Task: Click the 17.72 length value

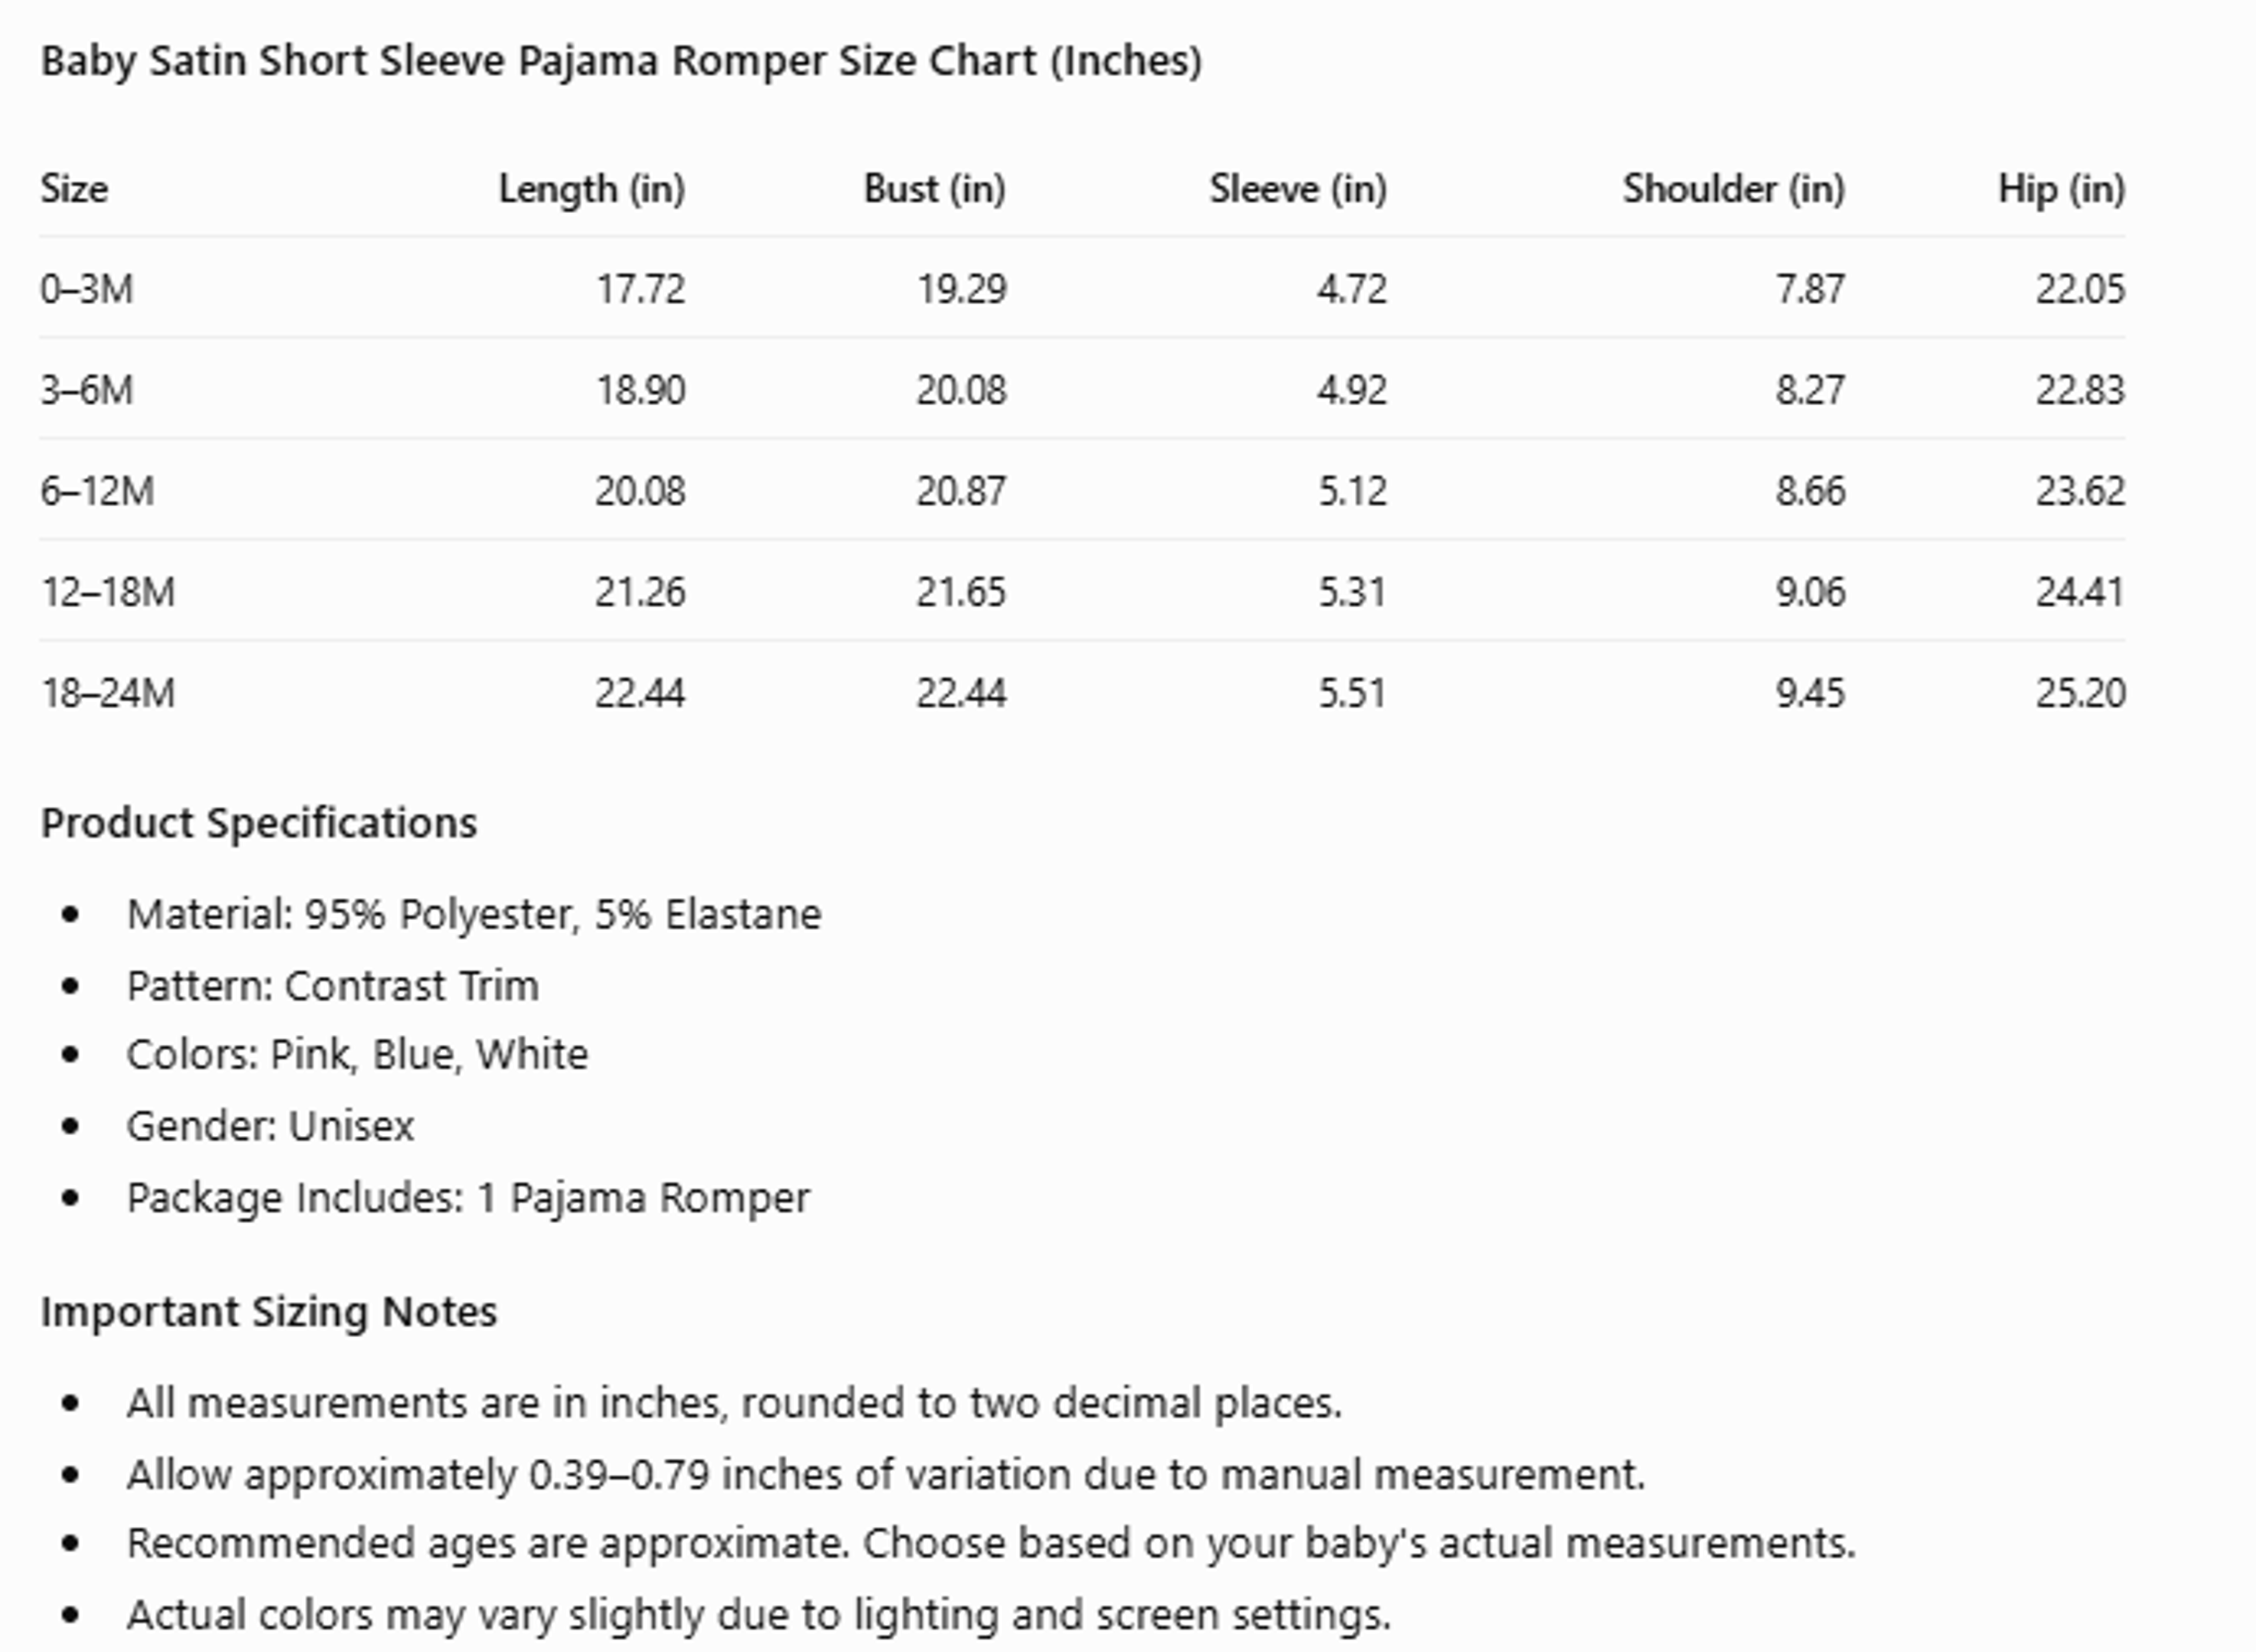Action: 642,289
